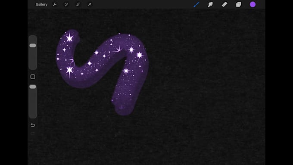This screenshot has height=165, width=293.
Task: Open the Layers panel
Action: tap(239, 4)
